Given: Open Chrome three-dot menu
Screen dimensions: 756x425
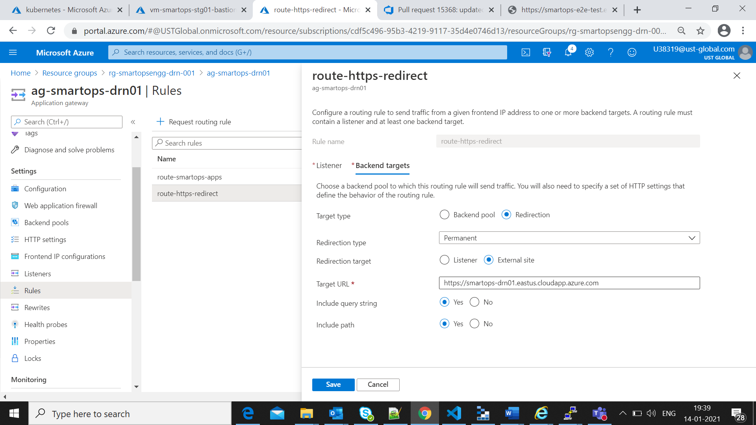Looking at the screenshot, I should click(x=743, y=31).
